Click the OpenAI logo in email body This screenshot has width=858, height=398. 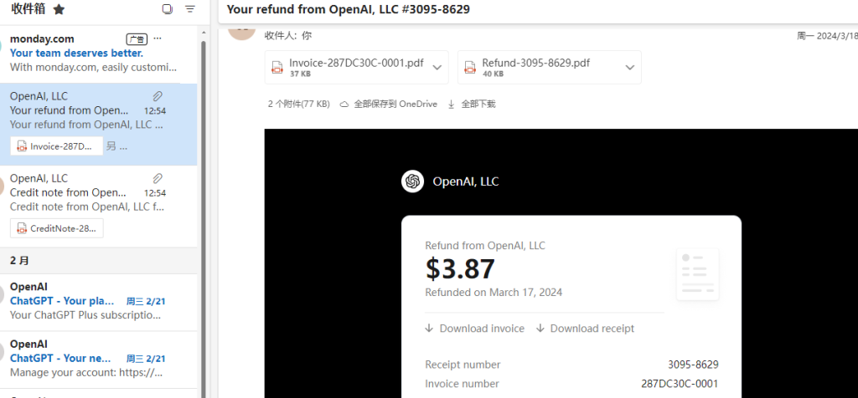click(x=412, y=181)
